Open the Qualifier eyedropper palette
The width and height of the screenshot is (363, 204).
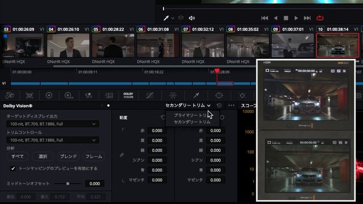(196, 95)
